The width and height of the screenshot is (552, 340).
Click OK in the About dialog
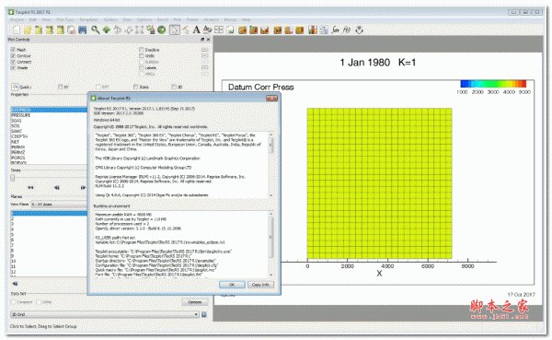pos(232,285)
